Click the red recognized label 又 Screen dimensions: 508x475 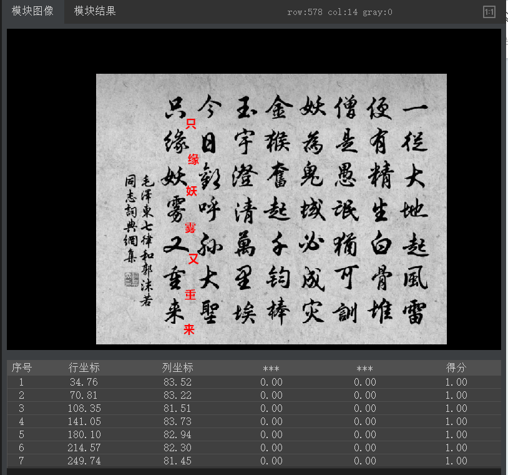click(193, 259)
